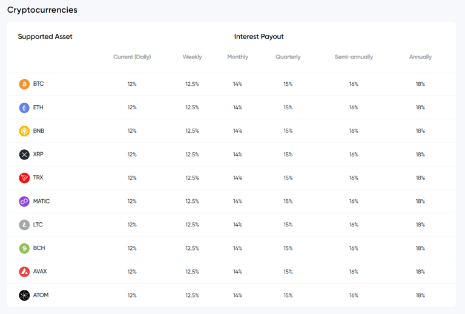Click ATOM weekly 12.5% rate cell
465x314 pixels.
193,295
